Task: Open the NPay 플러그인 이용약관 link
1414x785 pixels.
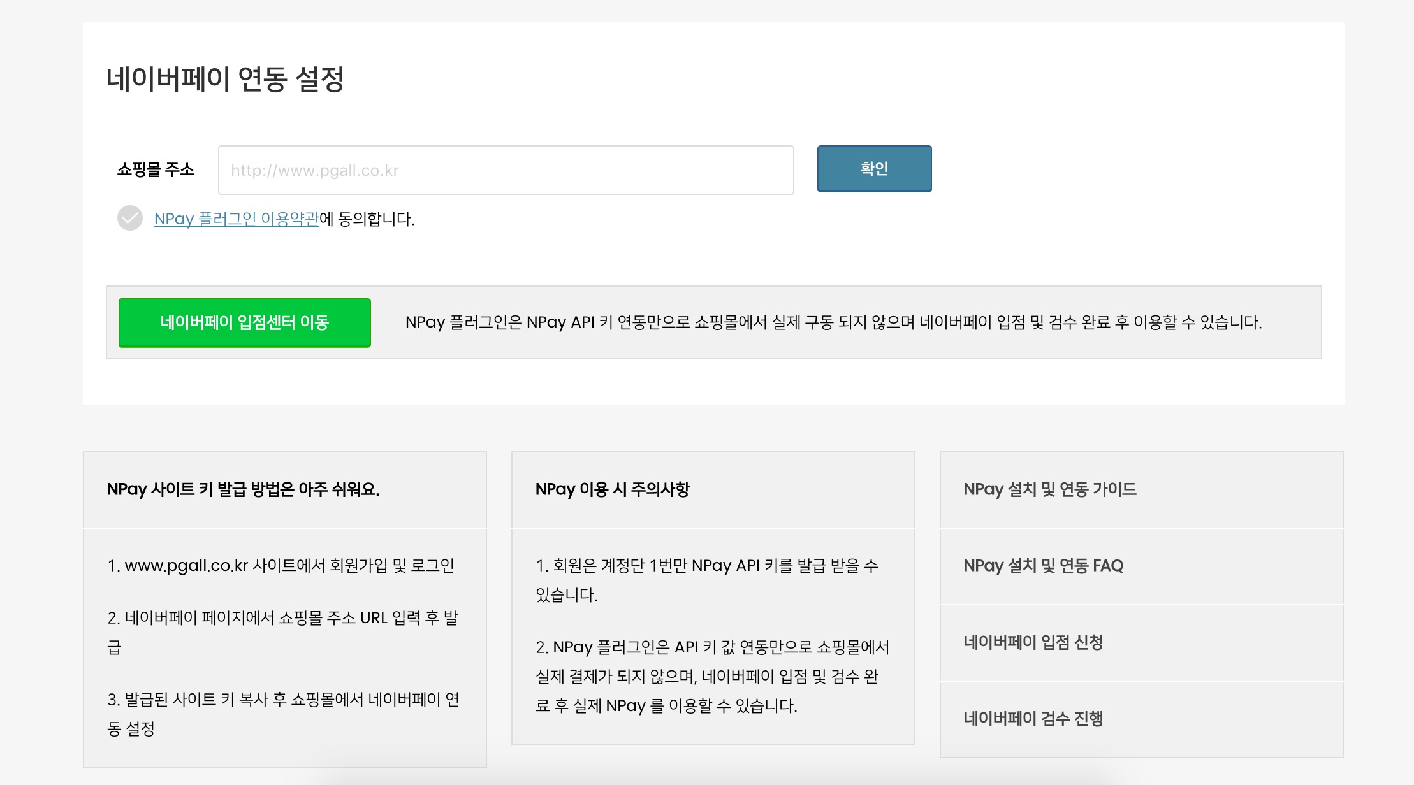Action: pyautogui.click(x=237, y=219)
